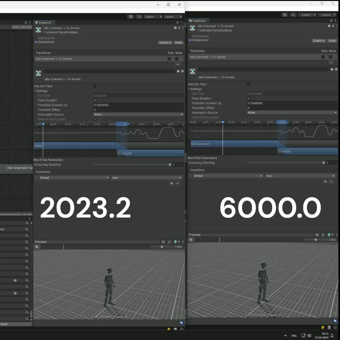
Task: Open presets via the gear icon on transition
Action: [x=182, y=71]
